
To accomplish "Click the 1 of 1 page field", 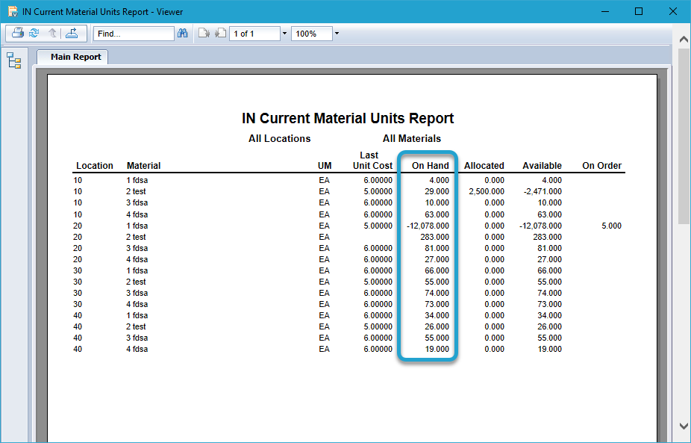I will (x=254, y=34).
